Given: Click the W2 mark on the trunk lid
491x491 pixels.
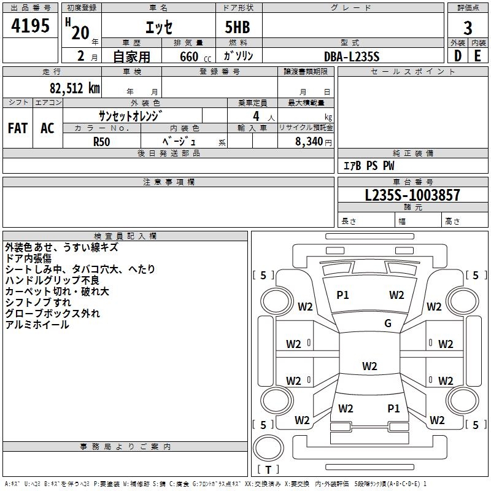Looking at the screenshot, I should [x=346, y=408].
